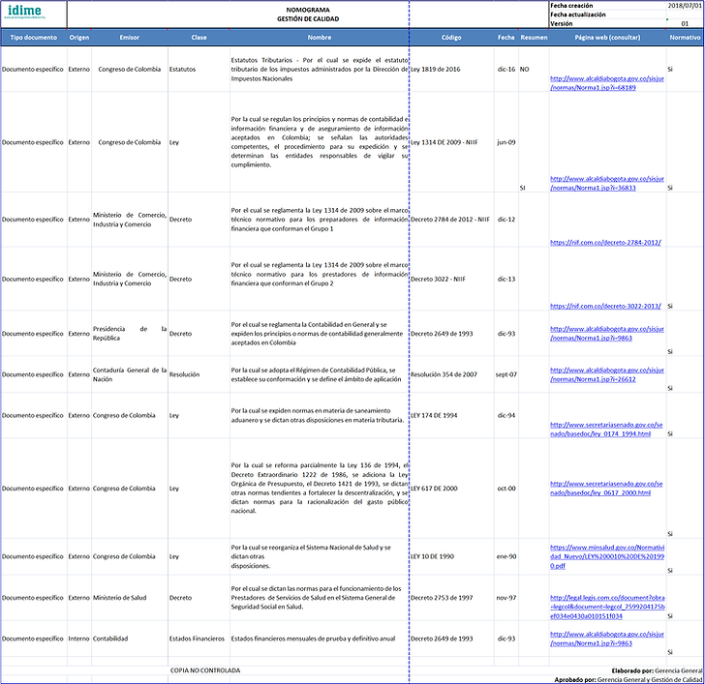Select the 'jun-09' date cell
The image size is (705, 684).
click(506, 142)
